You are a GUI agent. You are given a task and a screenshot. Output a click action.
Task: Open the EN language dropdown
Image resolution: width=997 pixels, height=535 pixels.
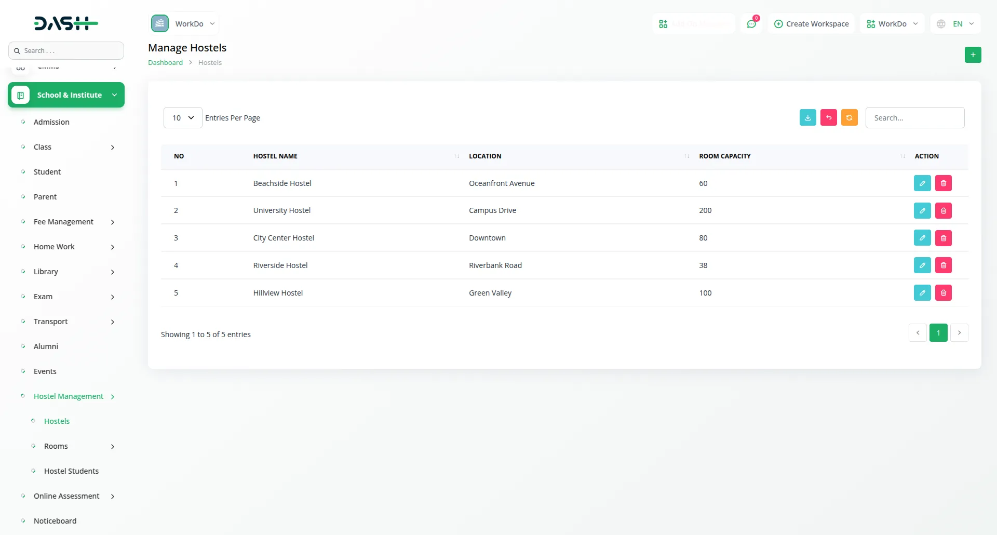955,24
